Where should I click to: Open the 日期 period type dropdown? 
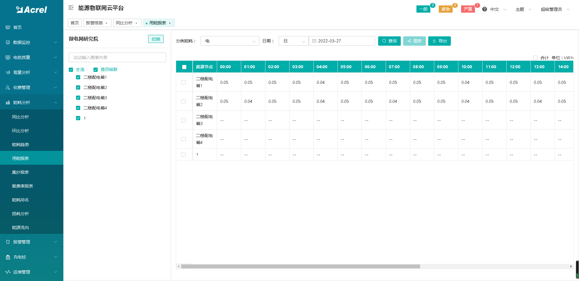tap(293, 41)
